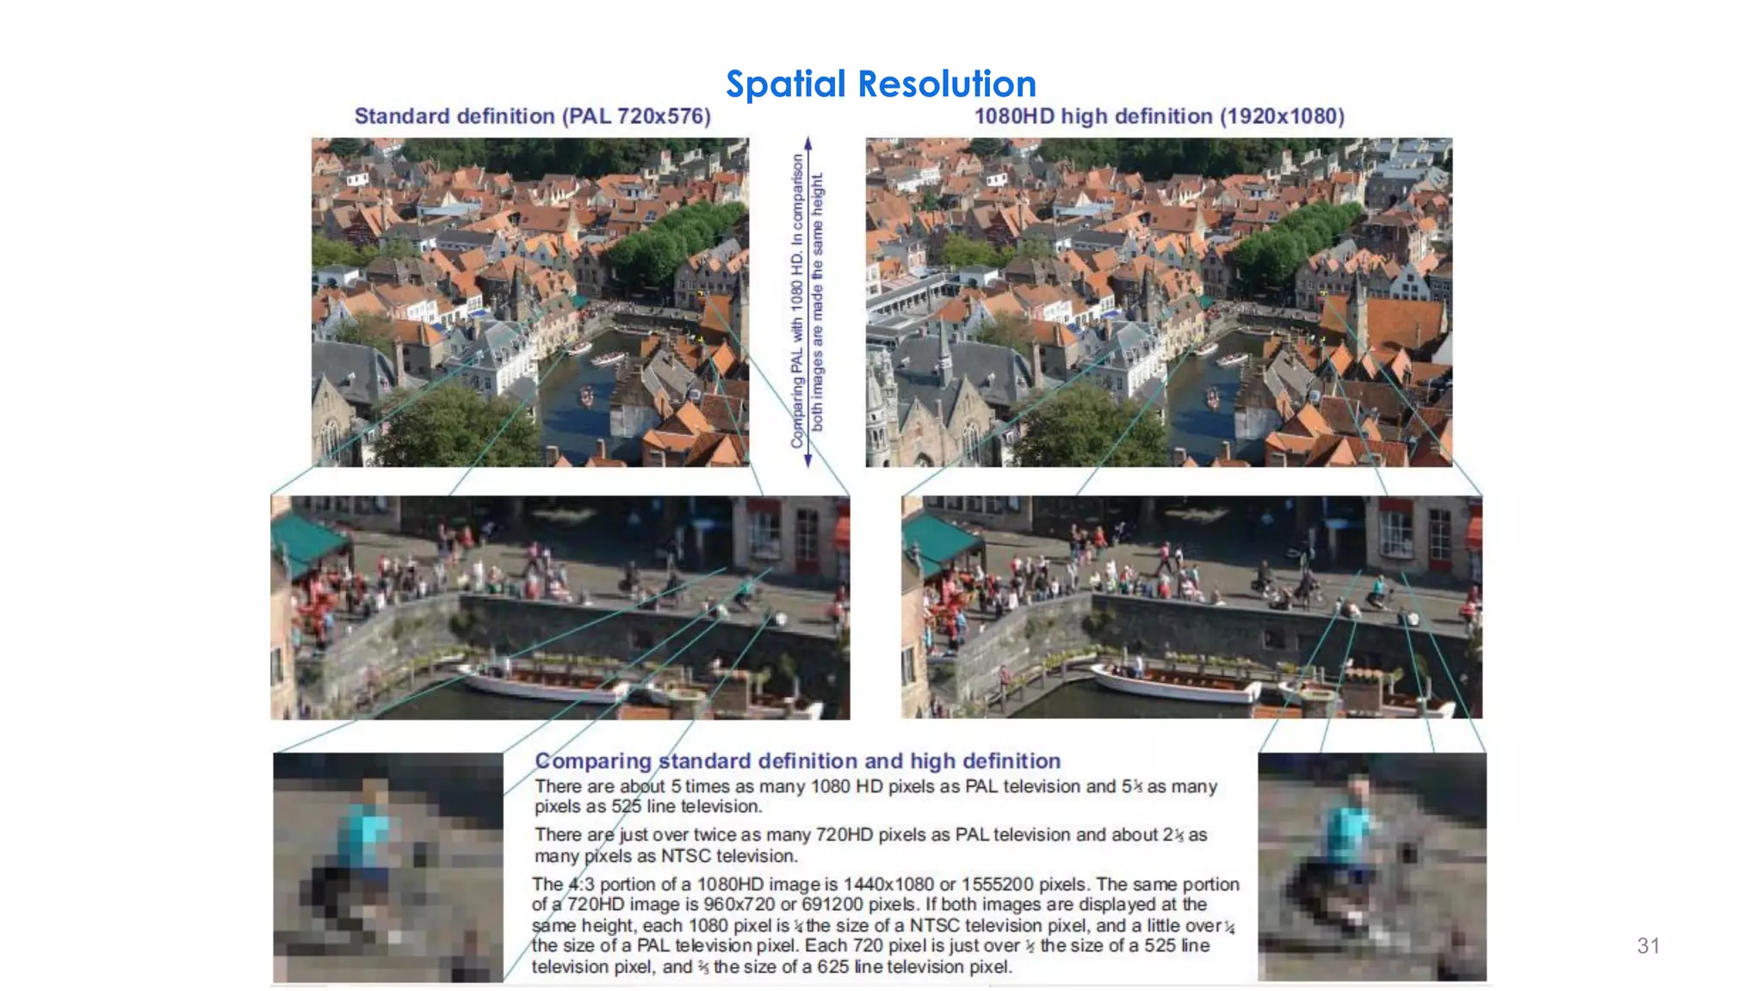The width and height of the screenshot is (1763, 991).
Task: Click paragraph starting 'There are about 5 times'
Action: click(x=876, y=796)
